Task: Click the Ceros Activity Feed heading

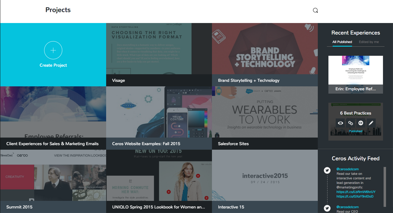Action: pyautogui.click(x=356, y=158)
